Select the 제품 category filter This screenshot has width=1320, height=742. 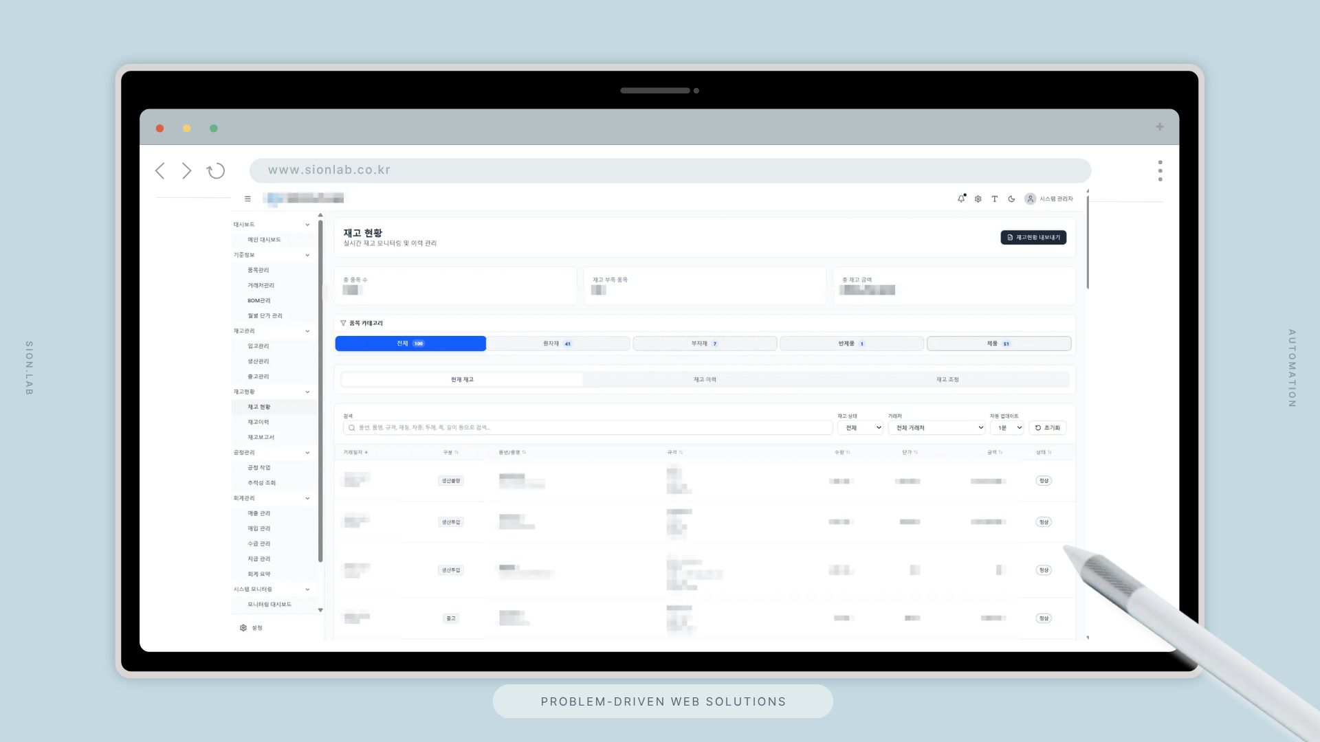click(x=998, y=344)
